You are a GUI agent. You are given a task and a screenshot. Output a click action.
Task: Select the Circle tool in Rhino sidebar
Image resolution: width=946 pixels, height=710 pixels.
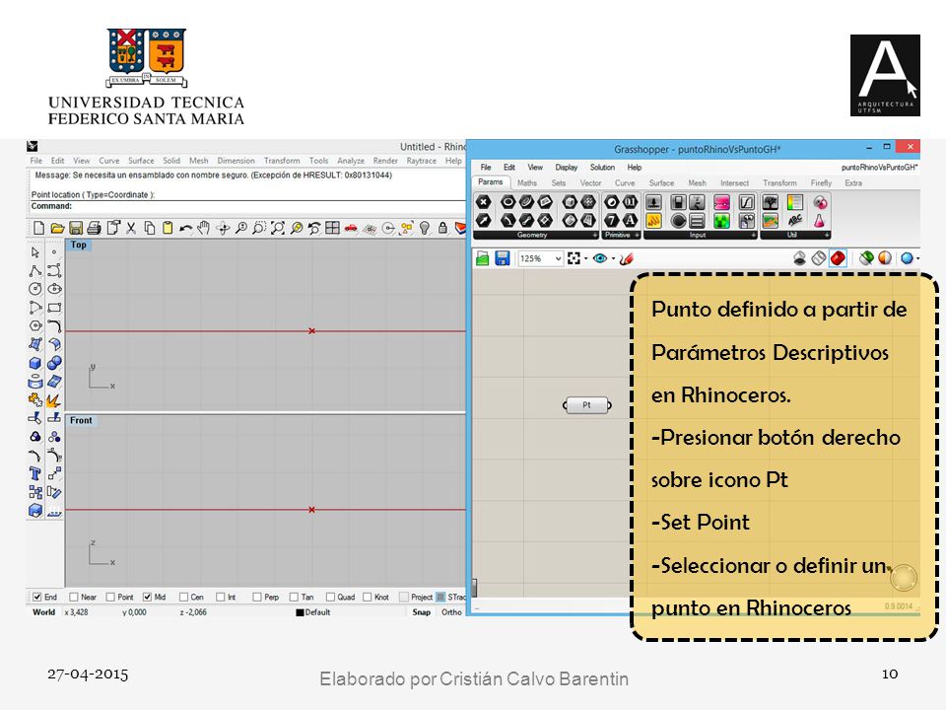tap(35, 289)
